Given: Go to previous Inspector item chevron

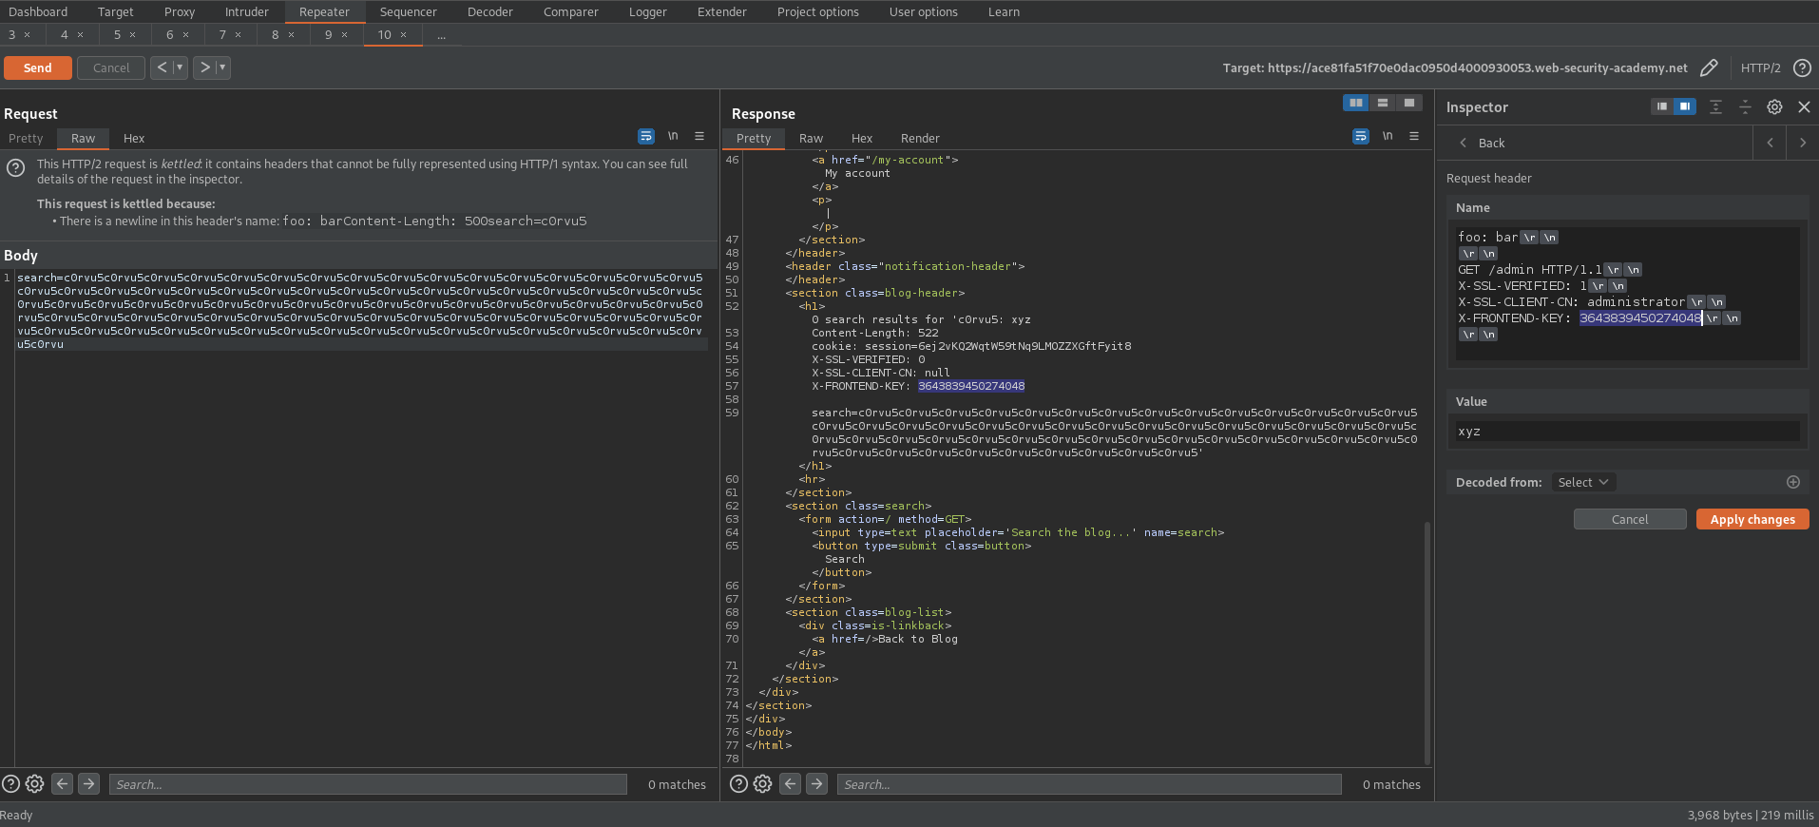Looking at the screenshot, I should (1770, 143).
